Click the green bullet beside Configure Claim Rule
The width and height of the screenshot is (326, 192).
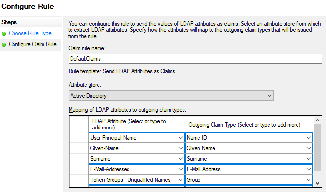point(4,45)
